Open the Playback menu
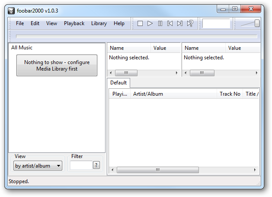 click(74, 23)
